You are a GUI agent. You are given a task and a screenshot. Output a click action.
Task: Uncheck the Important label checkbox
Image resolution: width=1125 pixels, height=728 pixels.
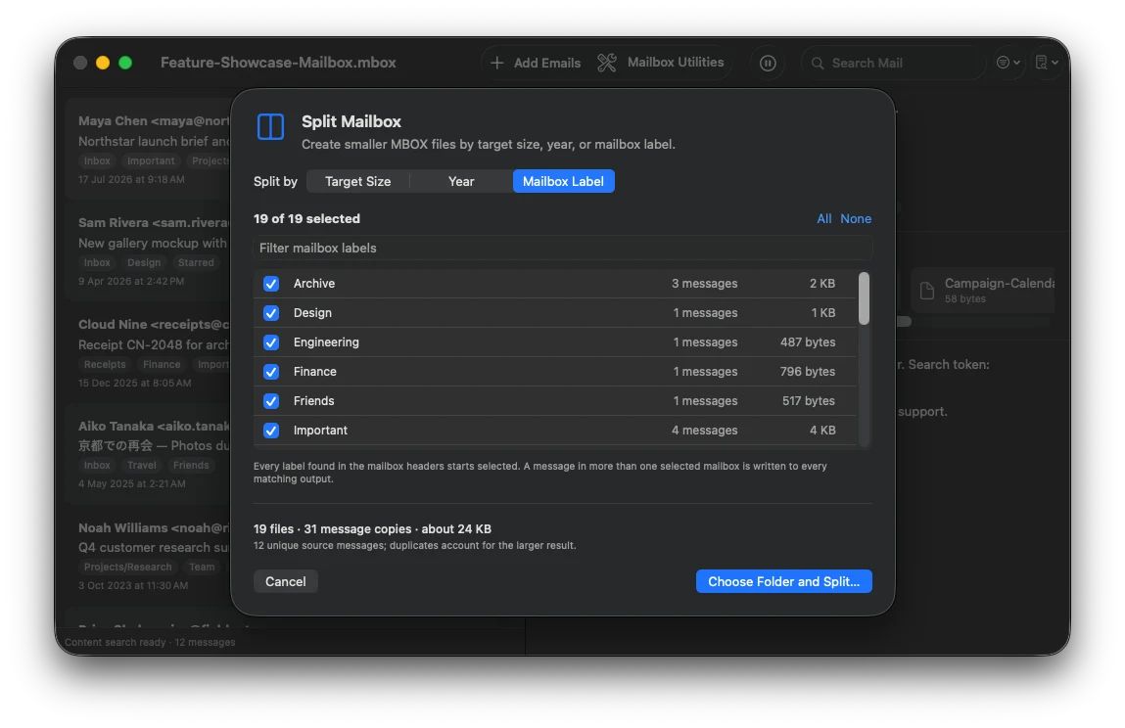(x=271, y=432)
